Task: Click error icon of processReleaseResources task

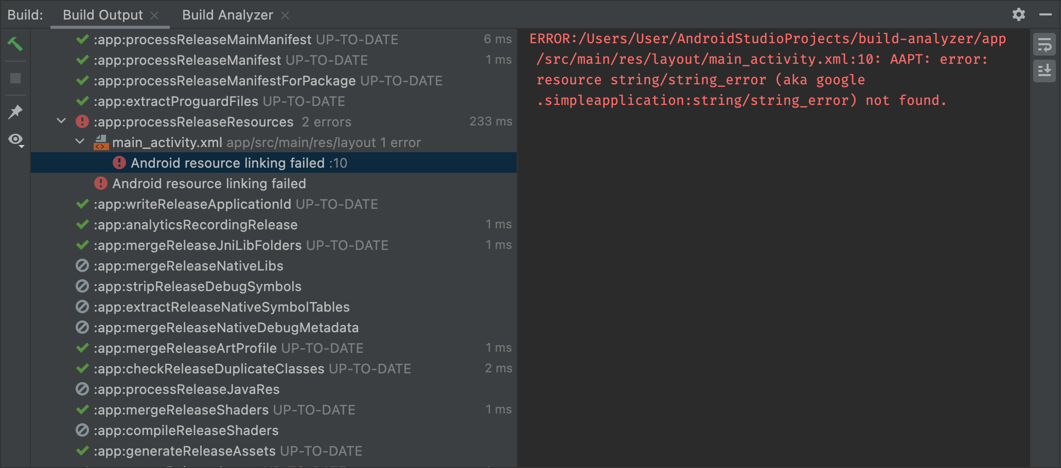Action: pos(82,122)
